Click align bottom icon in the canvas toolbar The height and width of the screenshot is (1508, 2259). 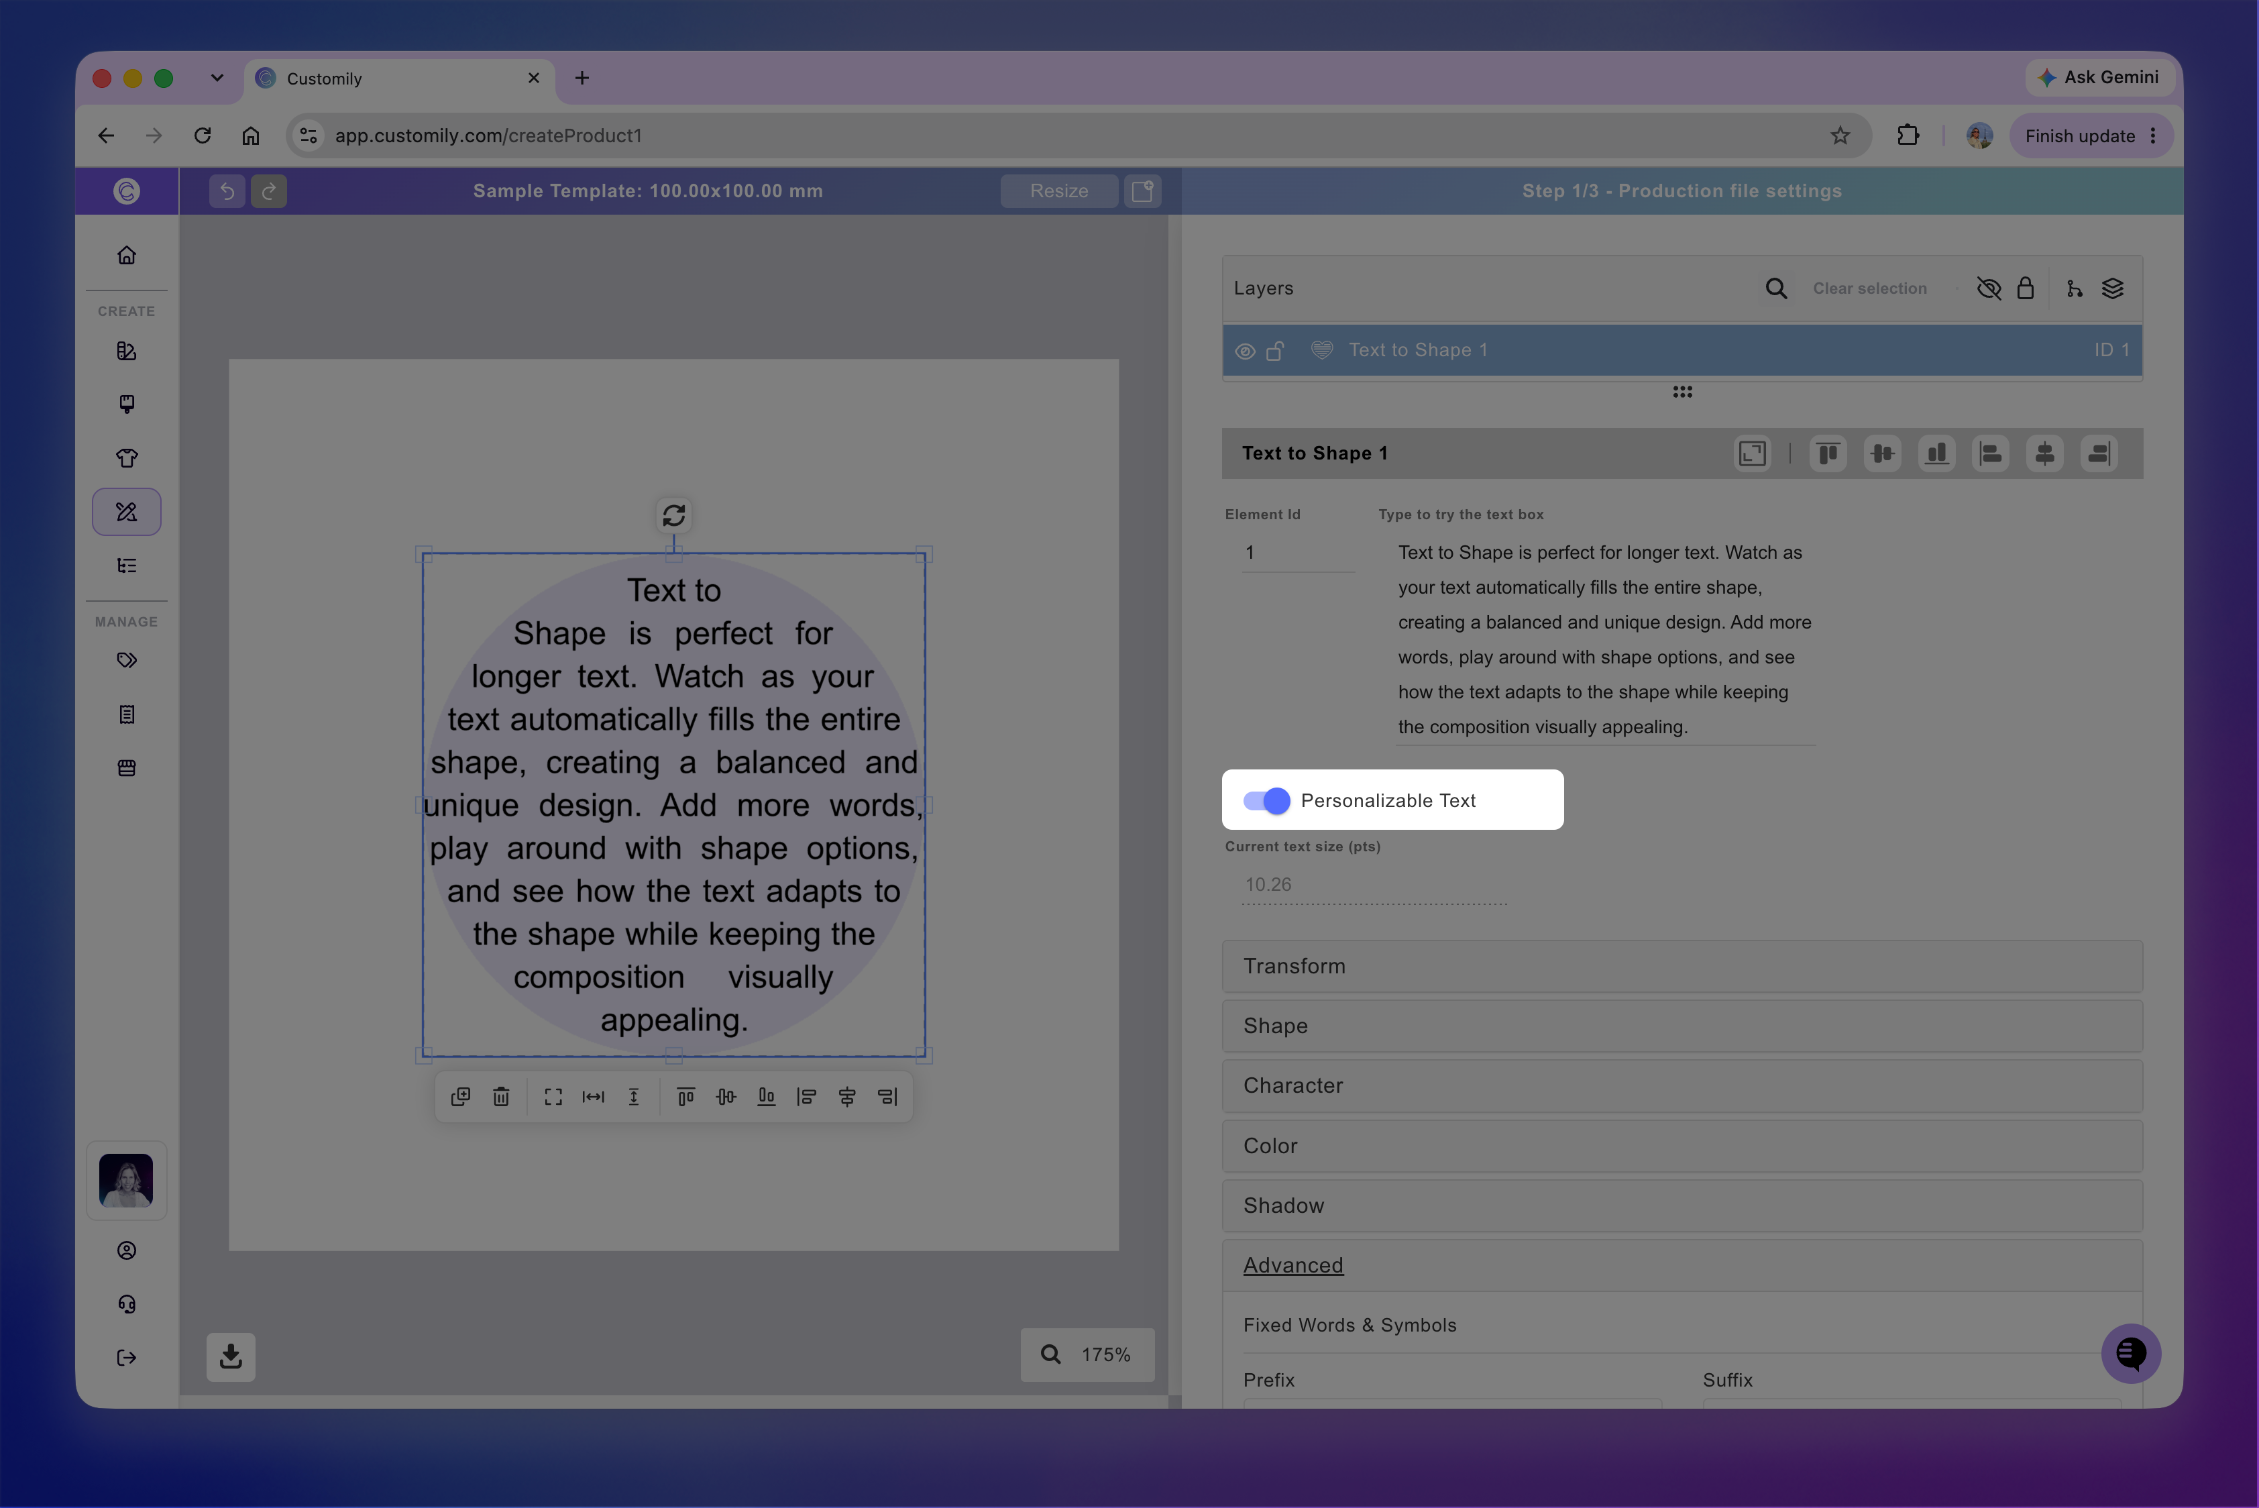767,1097
